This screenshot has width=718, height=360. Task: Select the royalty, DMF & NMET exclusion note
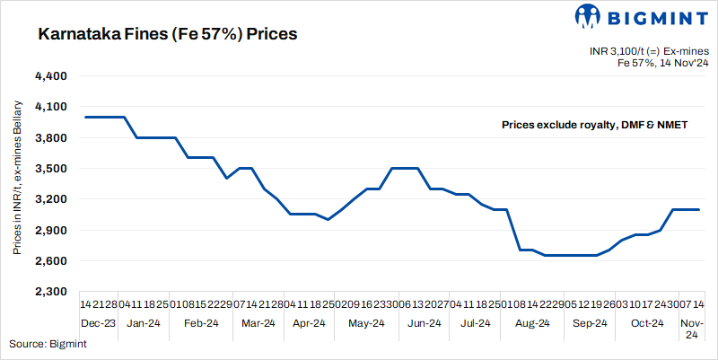[594, 125]
